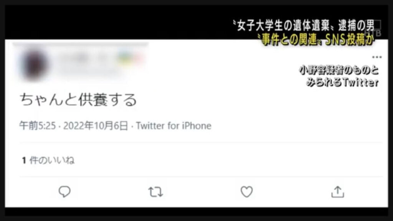Click the retweet arrows icon
Viewport: 393px width, 221px height.
click(x=155, y=192)
